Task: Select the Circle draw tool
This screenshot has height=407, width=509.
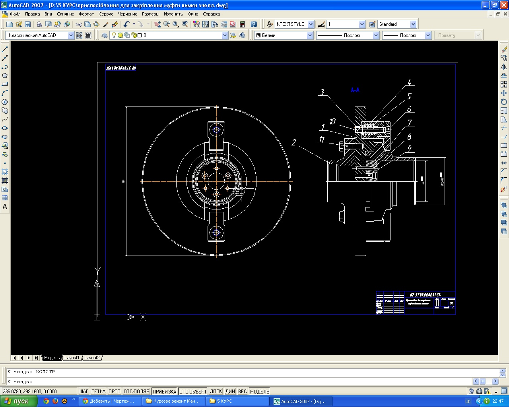Action: [x=5, y=102]
